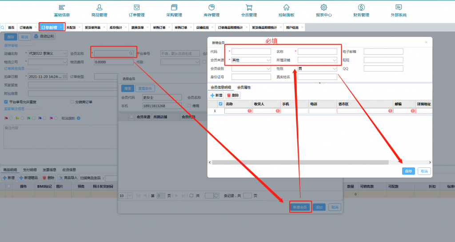The width and height of the screenshot is (455, 242).
Task: Toggle the header checkbox in member details grid
Action: 221,104
